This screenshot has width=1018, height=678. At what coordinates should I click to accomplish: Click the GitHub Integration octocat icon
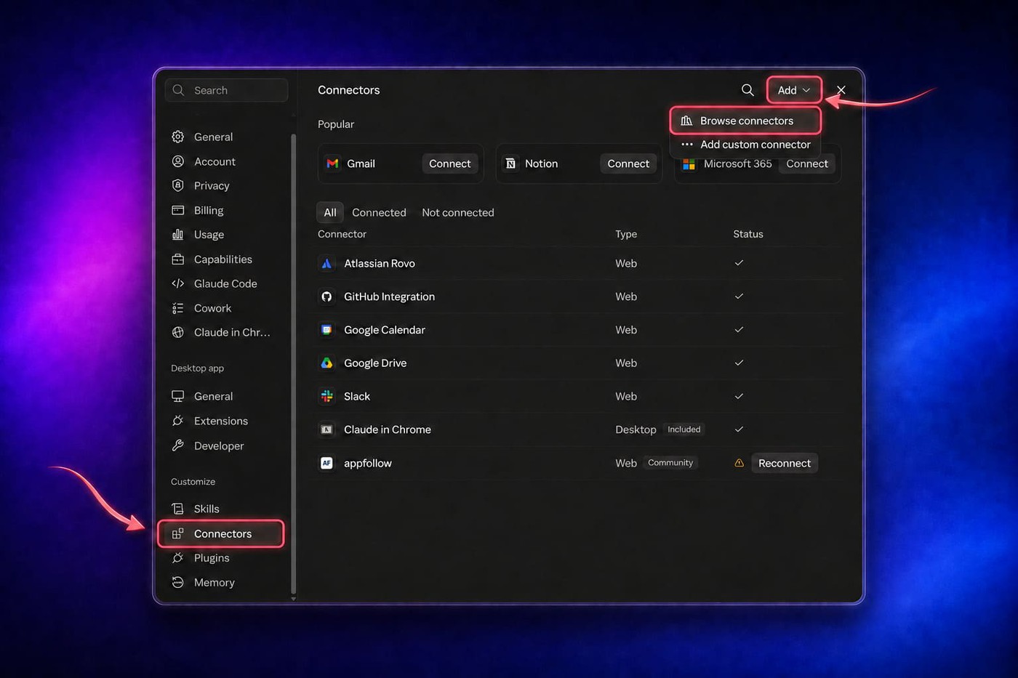coord(326,296)
